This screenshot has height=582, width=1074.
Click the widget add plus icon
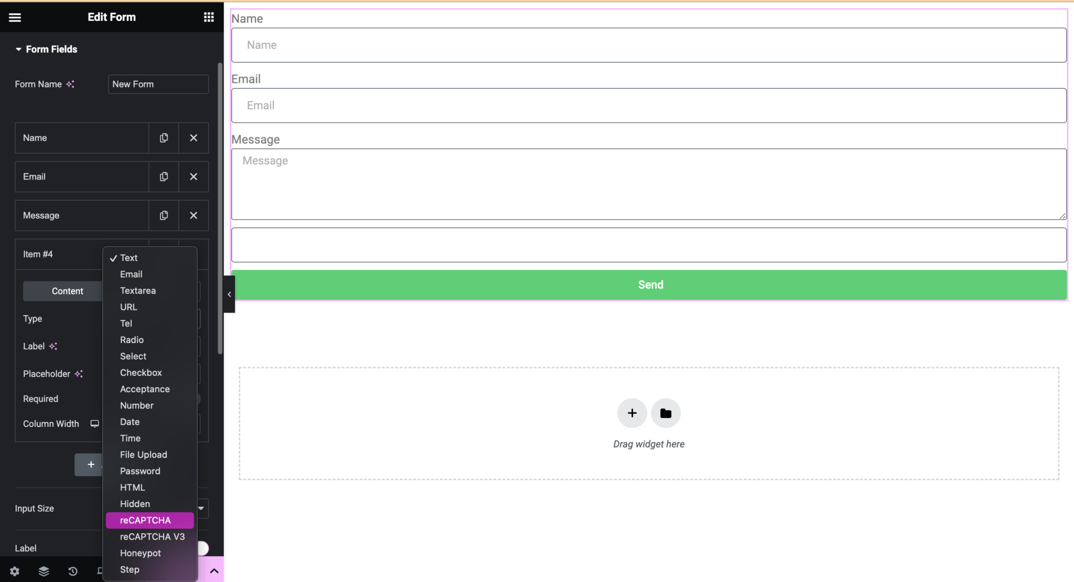(x=631, y=412)
